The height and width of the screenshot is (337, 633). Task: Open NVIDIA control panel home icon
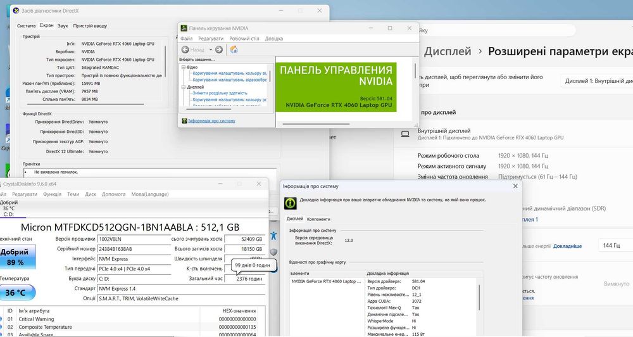(234, 49)
